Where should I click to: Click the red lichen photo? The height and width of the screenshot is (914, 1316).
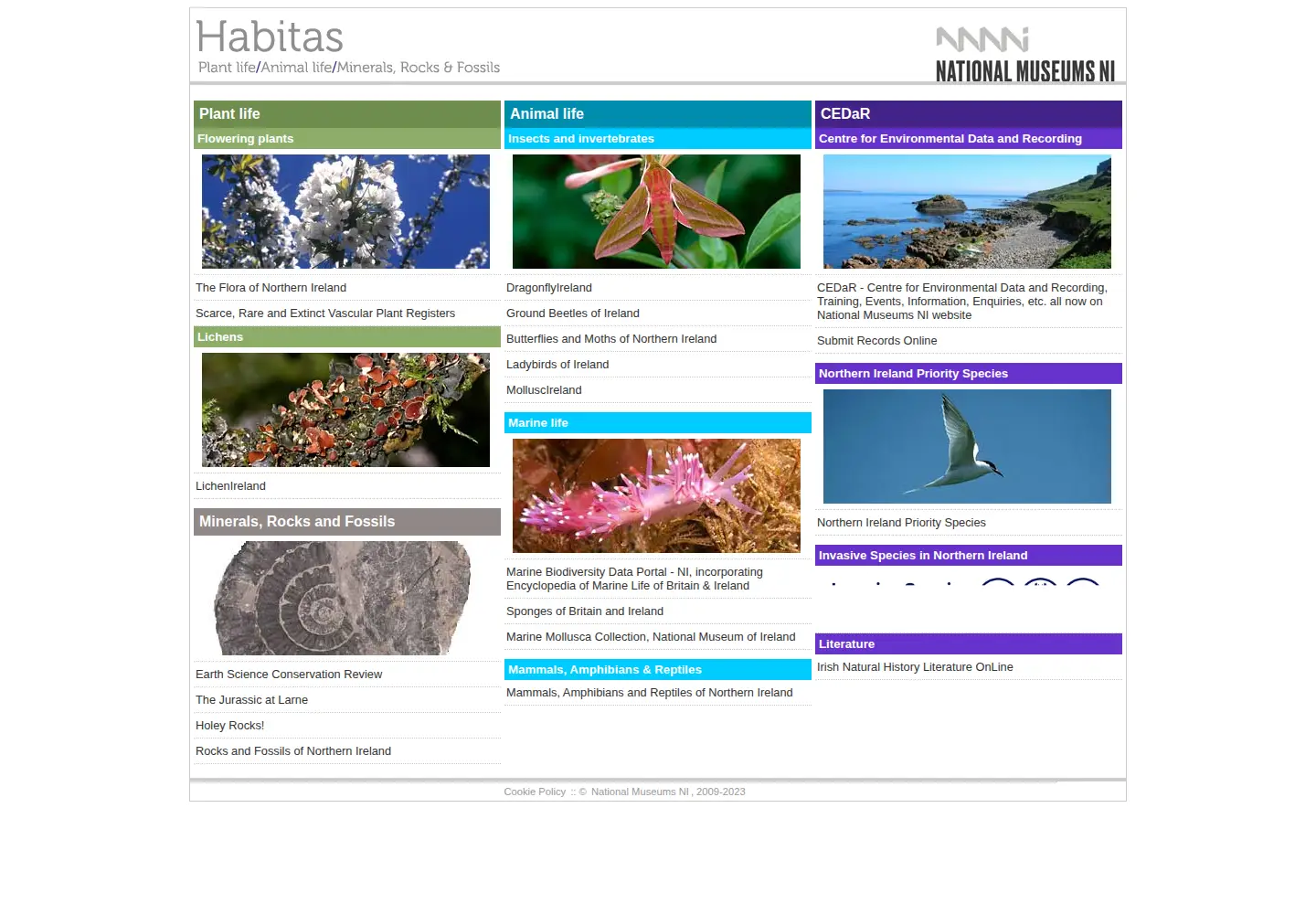(345, 409)
